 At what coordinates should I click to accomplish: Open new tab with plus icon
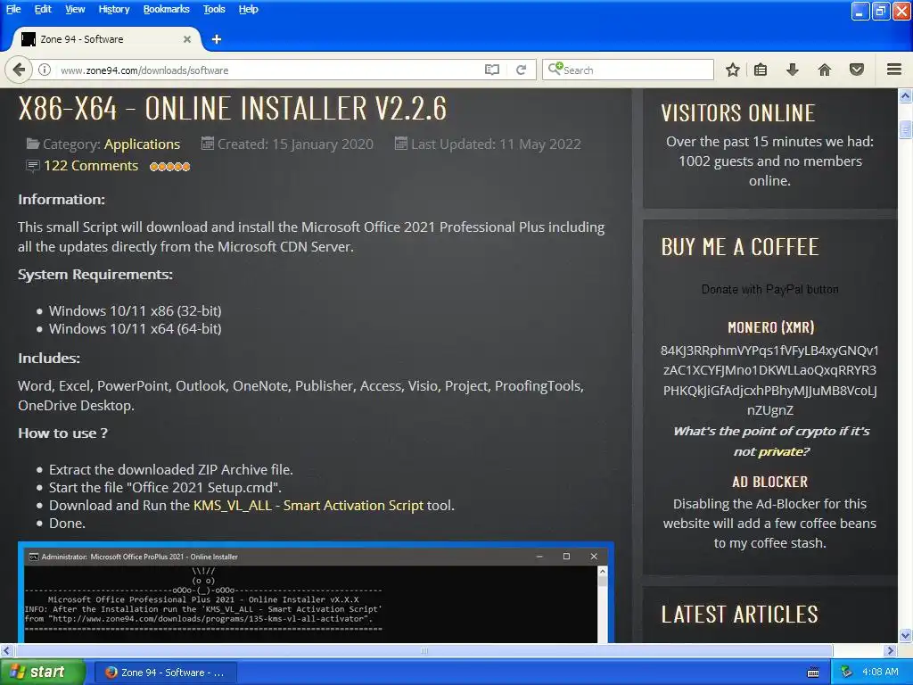[217, 39]
